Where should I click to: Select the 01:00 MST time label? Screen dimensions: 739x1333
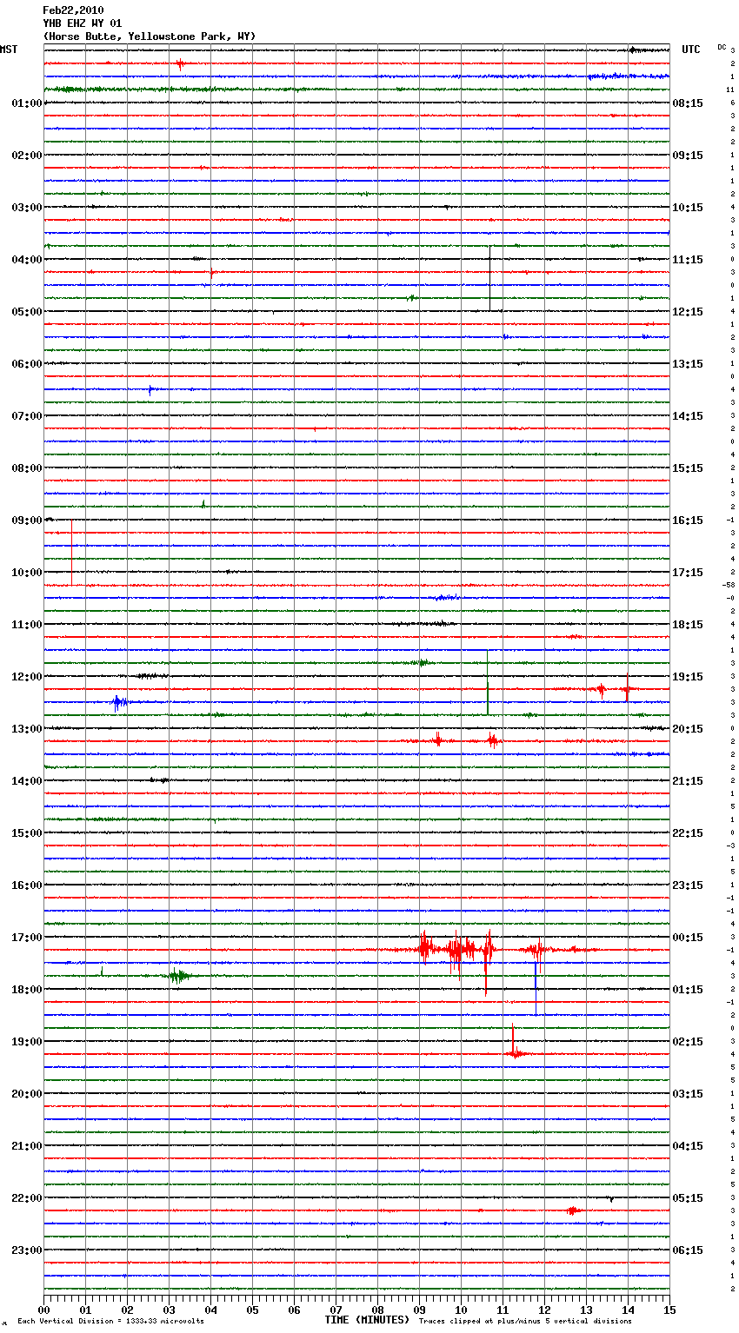[26, 103]
